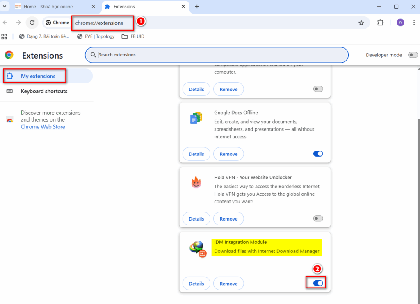Open the apps grid in bookmarks bar
The image size is (420, 304).
point(4,36)
